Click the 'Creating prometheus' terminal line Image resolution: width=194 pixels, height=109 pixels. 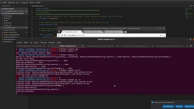point(25,91)
